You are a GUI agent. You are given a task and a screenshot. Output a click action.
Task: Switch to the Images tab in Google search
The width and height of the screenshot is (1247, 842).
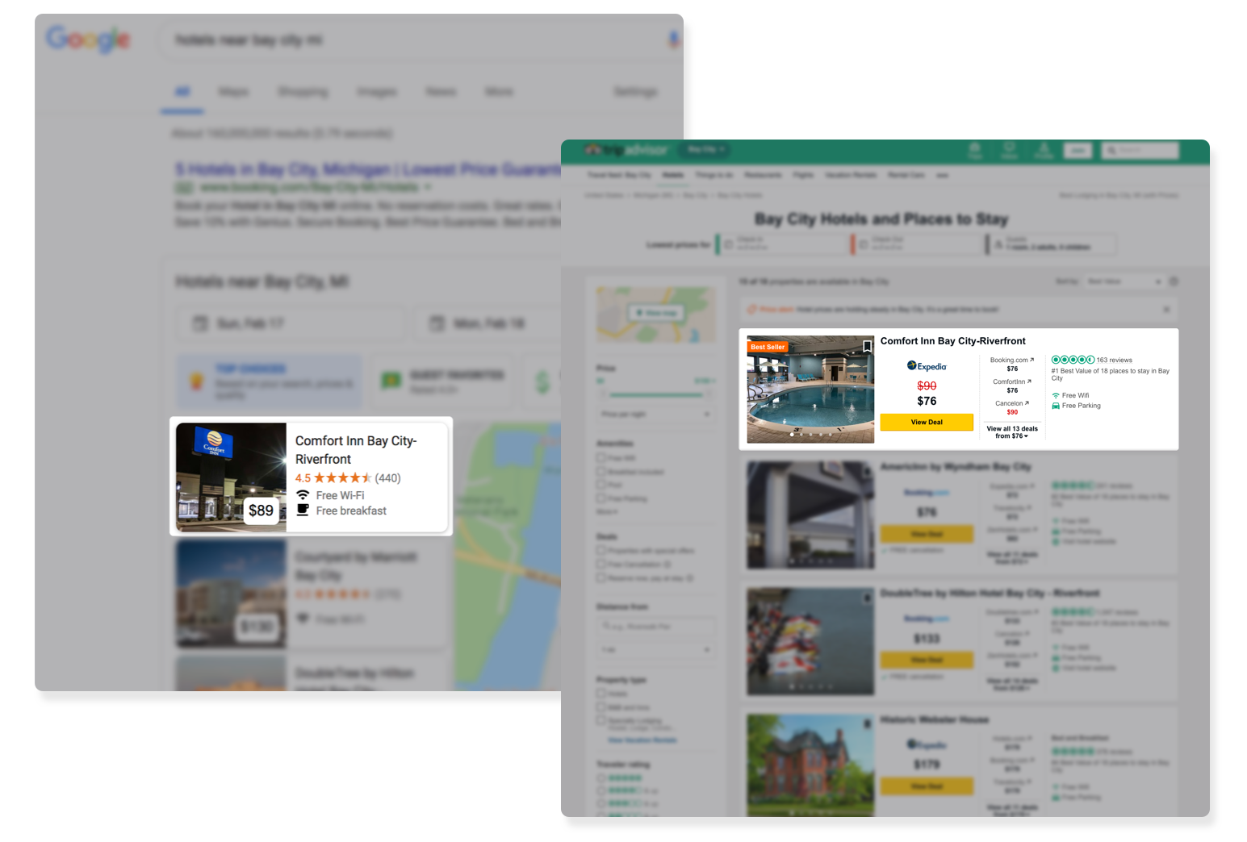[377, 92]
